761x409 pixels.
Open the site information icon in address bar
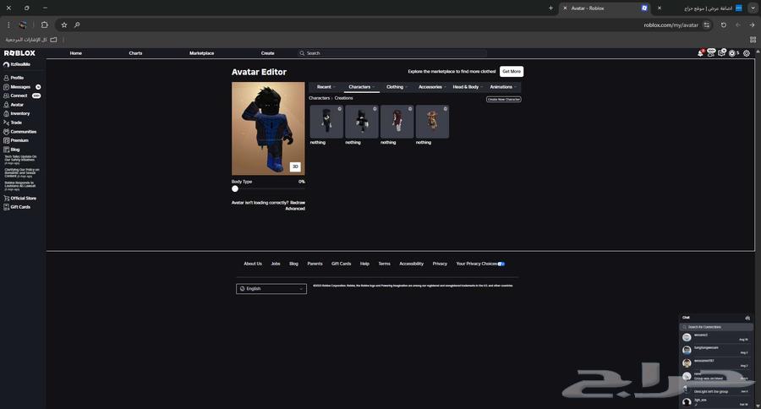[707, 25]
